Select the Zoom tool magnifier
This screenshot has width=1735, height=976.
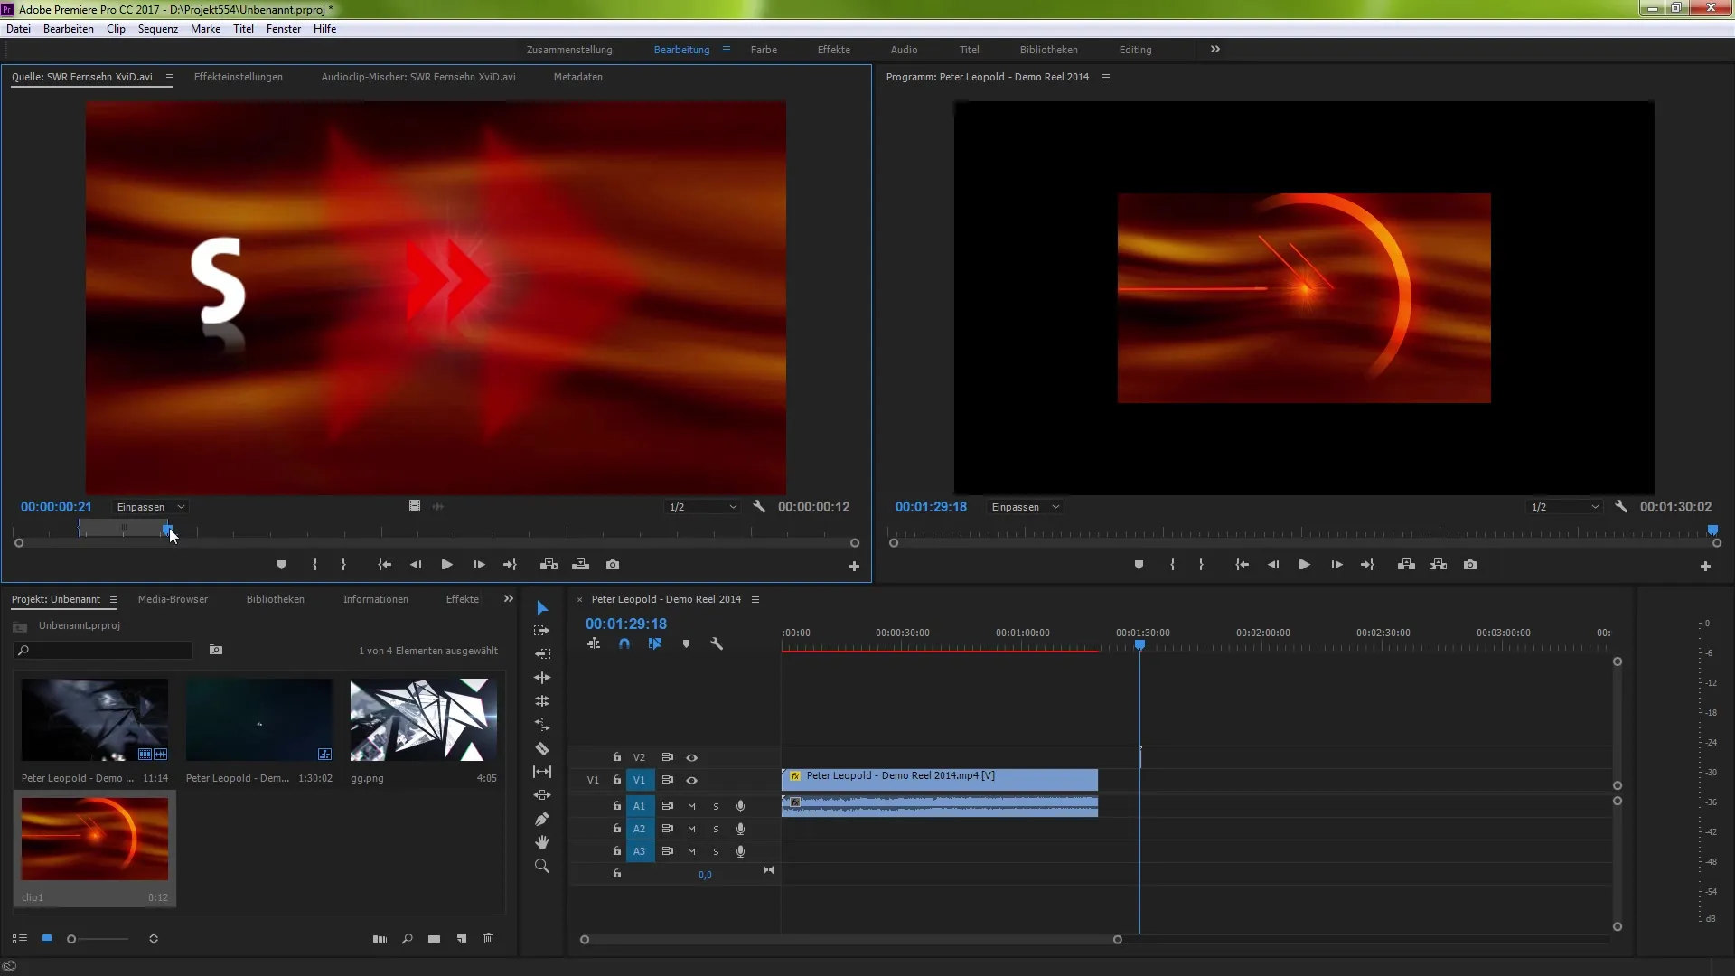tap(542, 866)
